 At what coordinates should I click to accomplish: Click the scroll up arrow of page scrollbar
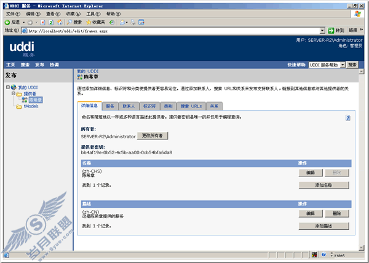[x=361, y=72]
